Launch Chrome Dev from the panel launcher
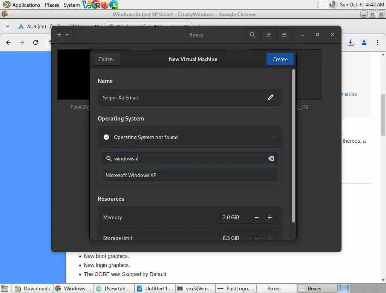The height and width of the screenshot is (293, 386). tap(96, 5)
